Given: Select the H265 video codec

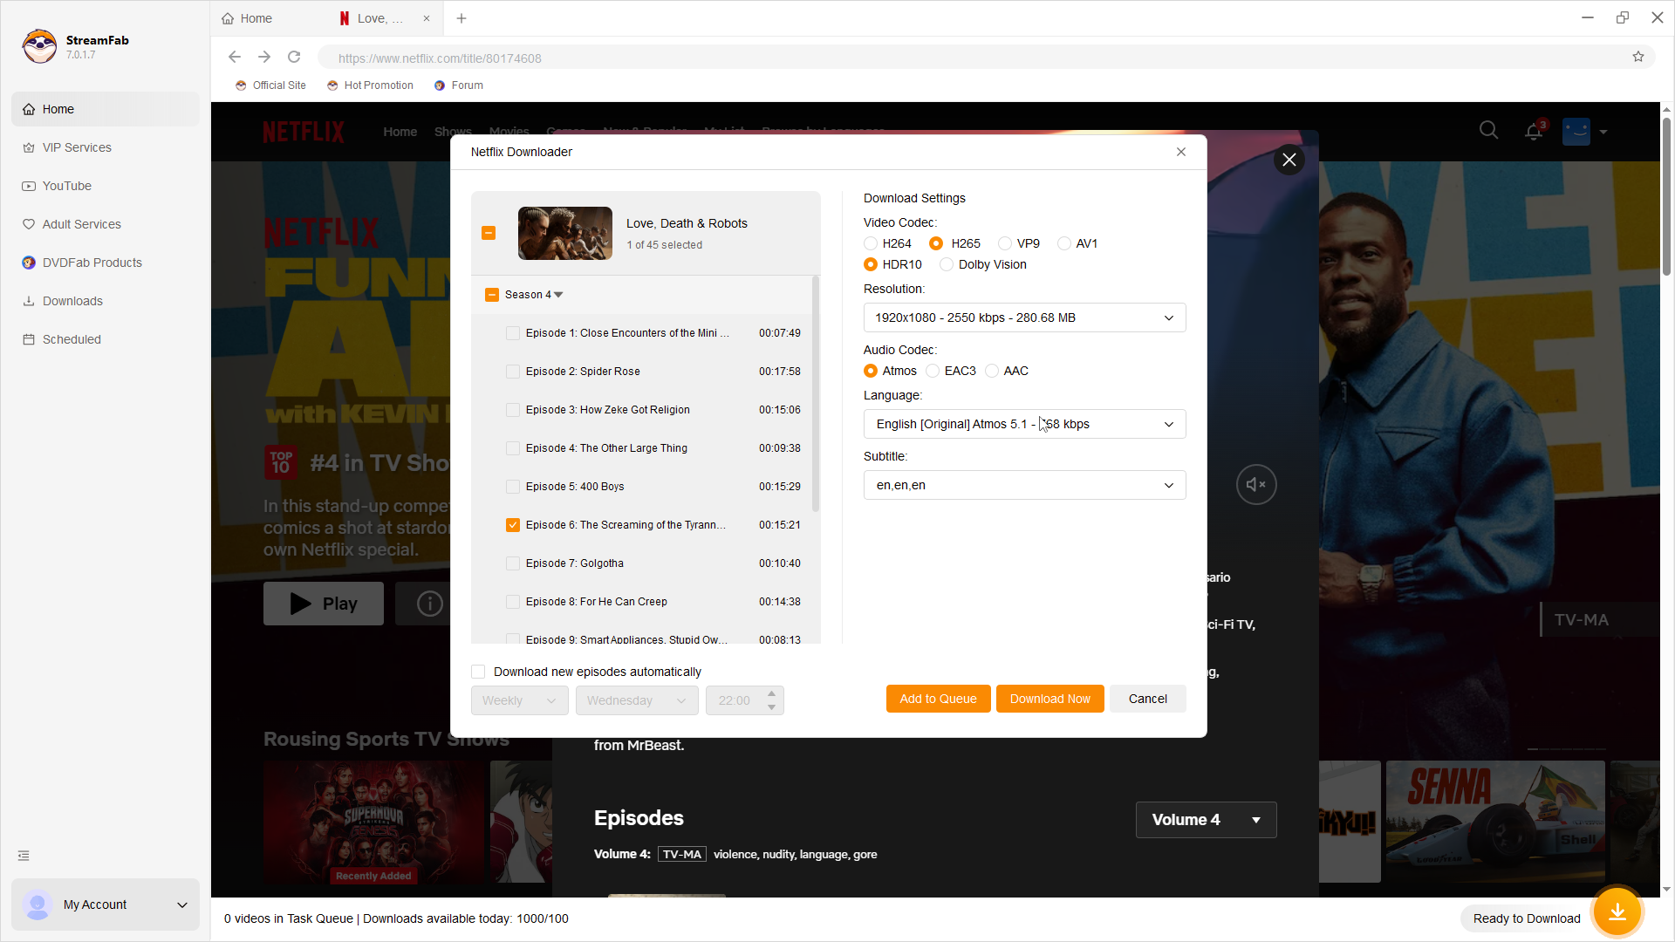Looking at the screenshot, I should click(936, 243).
